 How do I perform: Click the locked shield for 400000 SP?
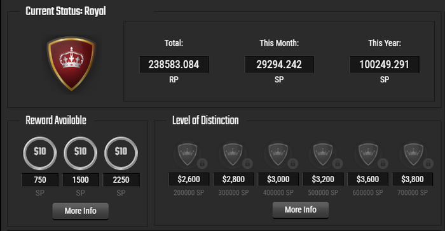pyautogui.click(x=278, y=154)
